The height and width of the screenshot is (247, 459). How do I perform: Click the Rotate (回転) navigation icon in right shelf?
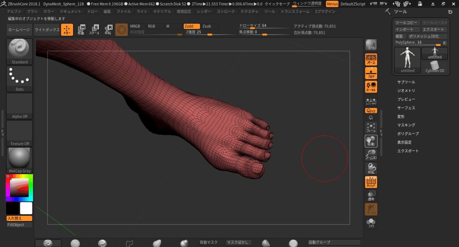point(371,168)
